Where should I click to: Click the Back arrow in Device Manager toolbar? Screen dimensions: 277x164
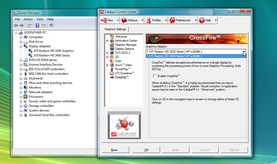(x=16, y=26)
